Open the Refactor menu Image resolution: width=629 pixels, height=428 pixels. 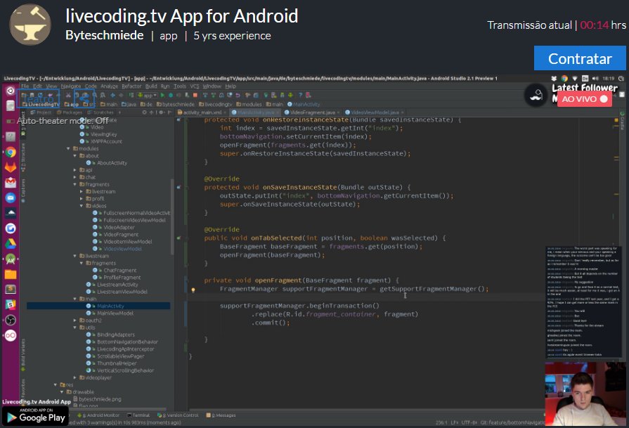pyautogui.click(x=131, y=86)
